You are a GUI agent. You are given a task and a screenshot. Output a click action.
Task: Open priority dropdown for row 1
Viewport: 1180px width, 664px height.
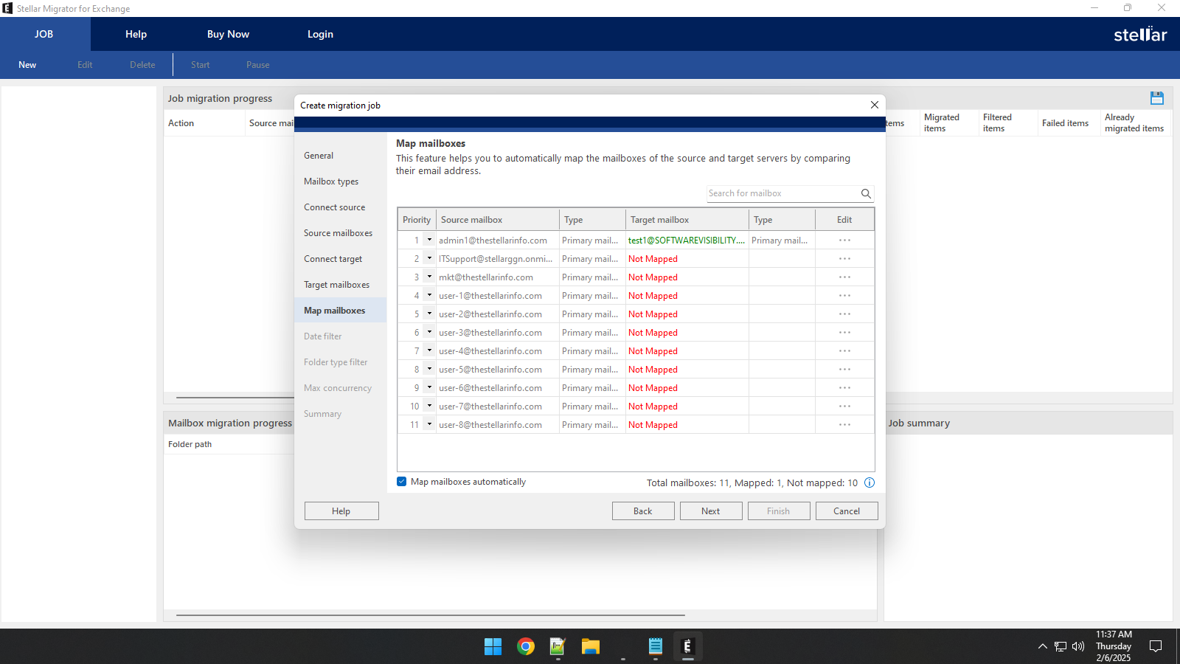click(x=429, y=240)
